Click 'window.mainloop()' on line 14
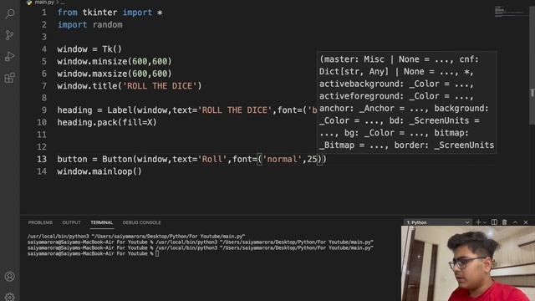Image resolution: width=535 pixels, height=301 pixels. pyautogui.click(x=99, y=171)
